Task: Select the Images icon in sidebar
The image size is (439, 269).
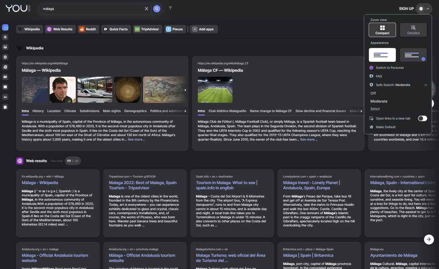Action: (5, 47)
